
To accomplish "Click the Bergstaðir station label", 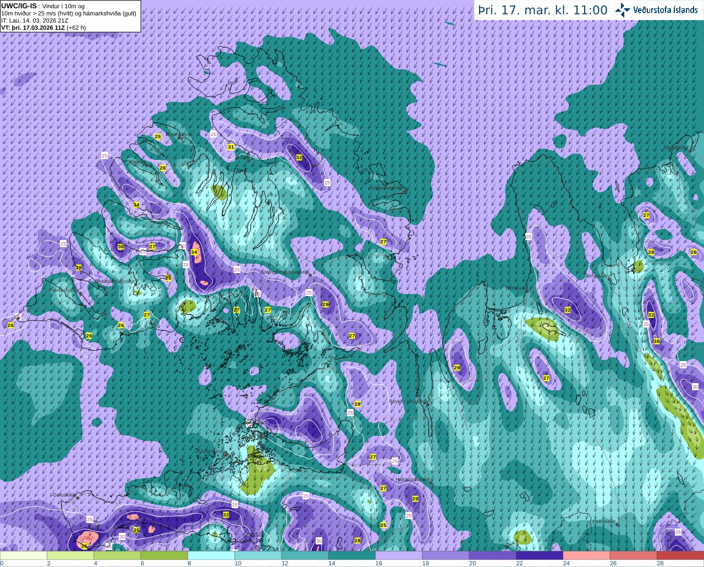I will pyautogui.click(x=597, y=276).
